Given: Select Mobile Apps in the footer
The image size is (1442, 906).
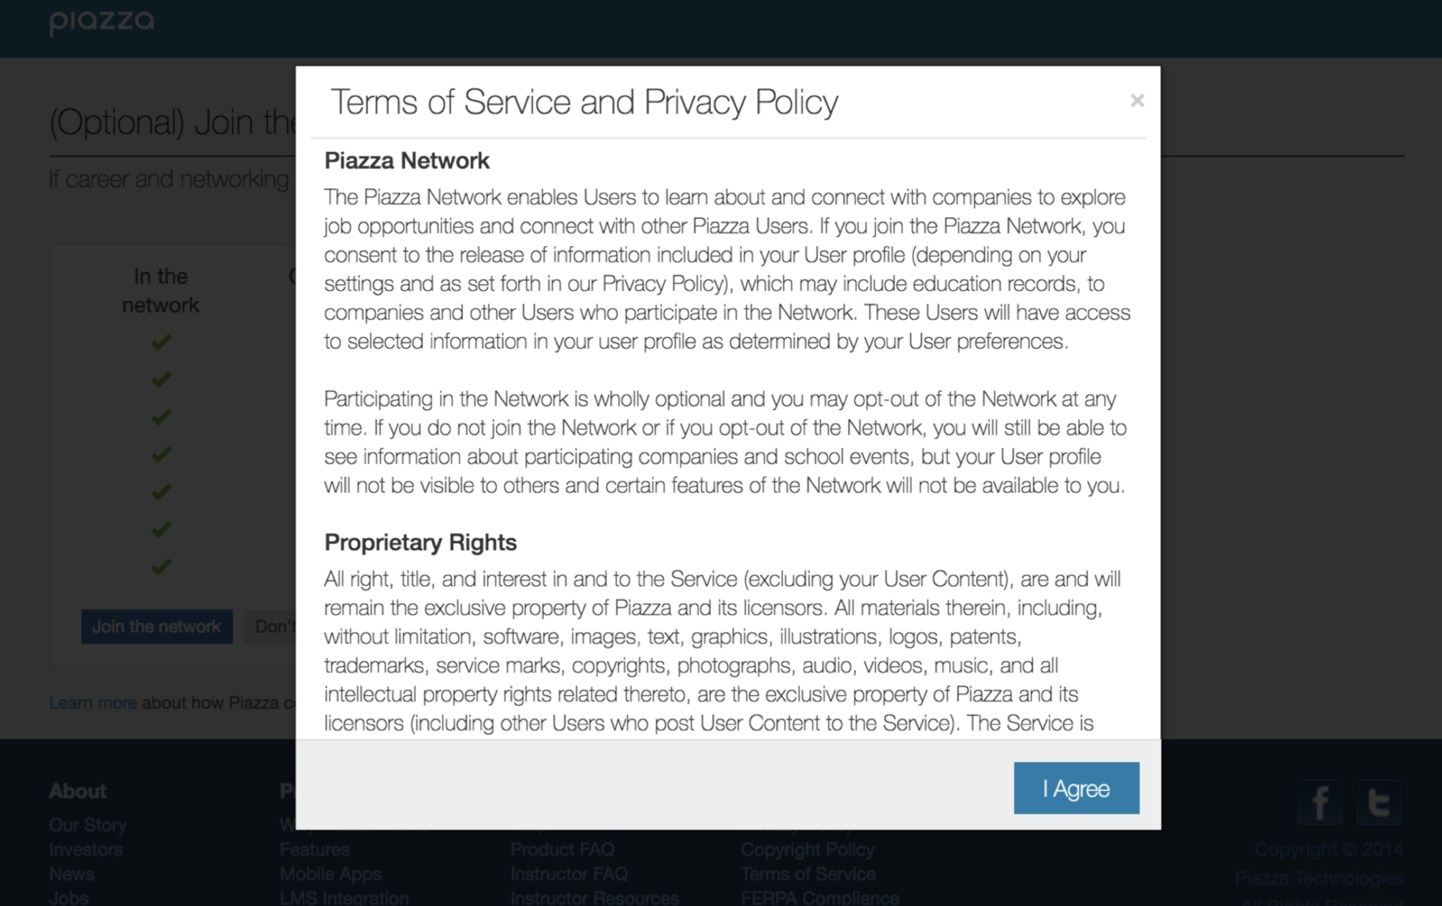Looking at the screenshot, I should pos(330,874).
